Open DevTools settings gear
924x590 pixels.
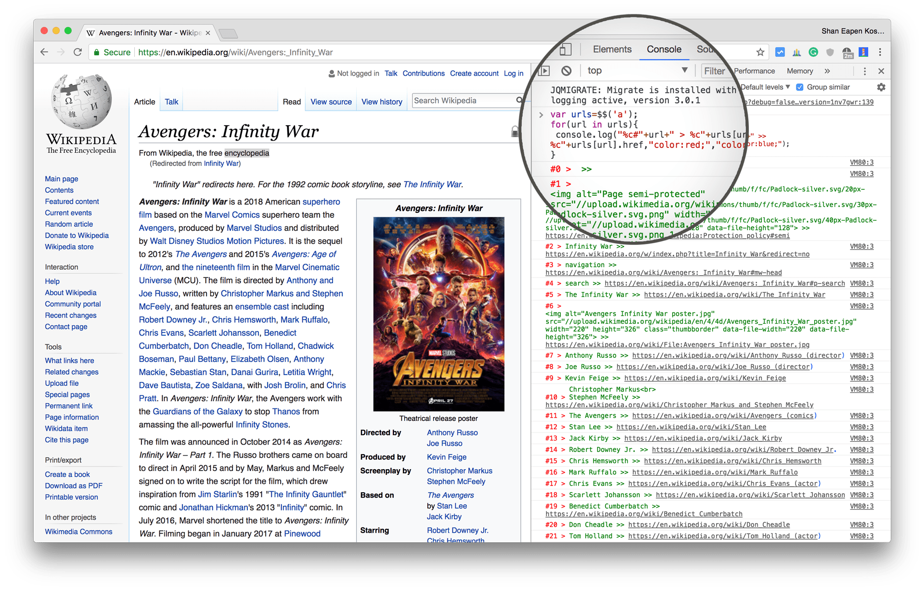(x=881, y=87)
